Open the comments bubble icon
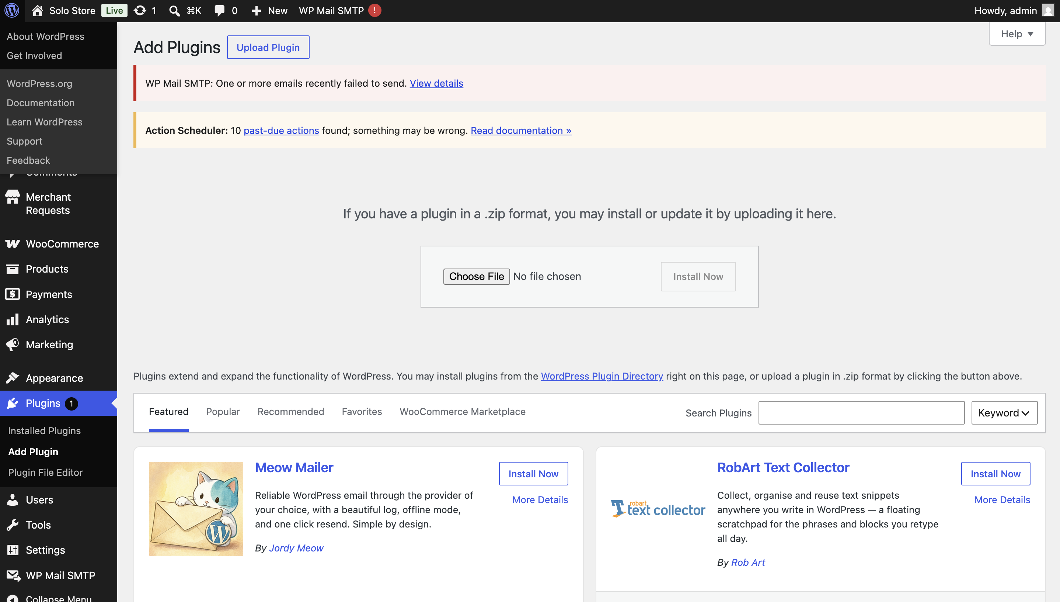The width and height of the screenshot is (1060, 602). tap(219, 10)
